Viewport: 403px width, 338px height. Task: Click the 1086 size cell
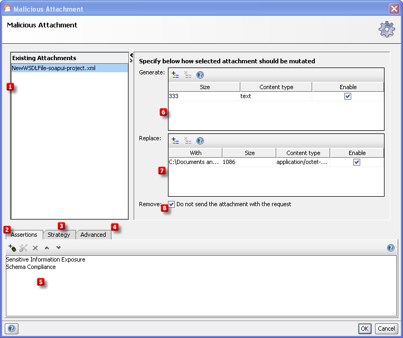click(x=249, y=162)
